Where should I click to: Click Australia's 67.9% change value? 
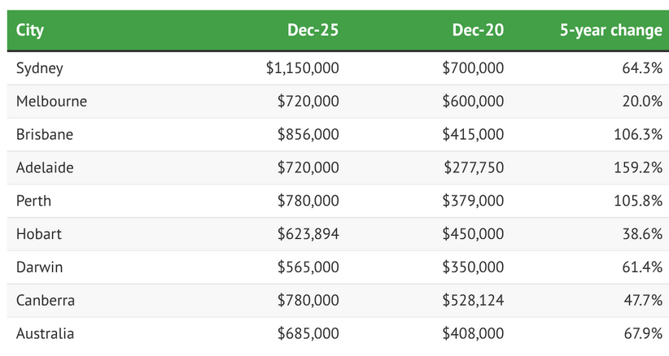(642, 333)
